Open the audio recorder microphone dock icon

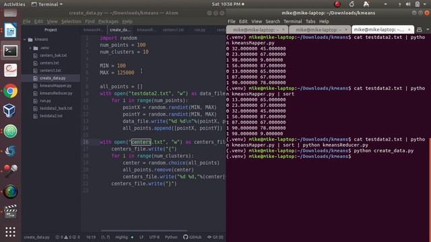pos(11,171)
